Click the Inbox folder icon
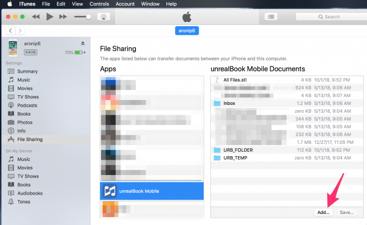367x225 pixels. [x=217, y=103]
